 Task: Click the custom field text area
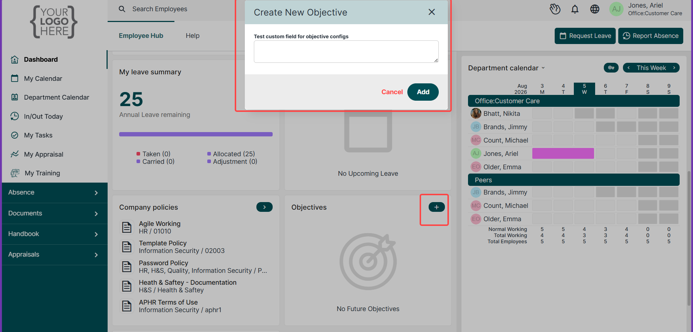[346, 52]
